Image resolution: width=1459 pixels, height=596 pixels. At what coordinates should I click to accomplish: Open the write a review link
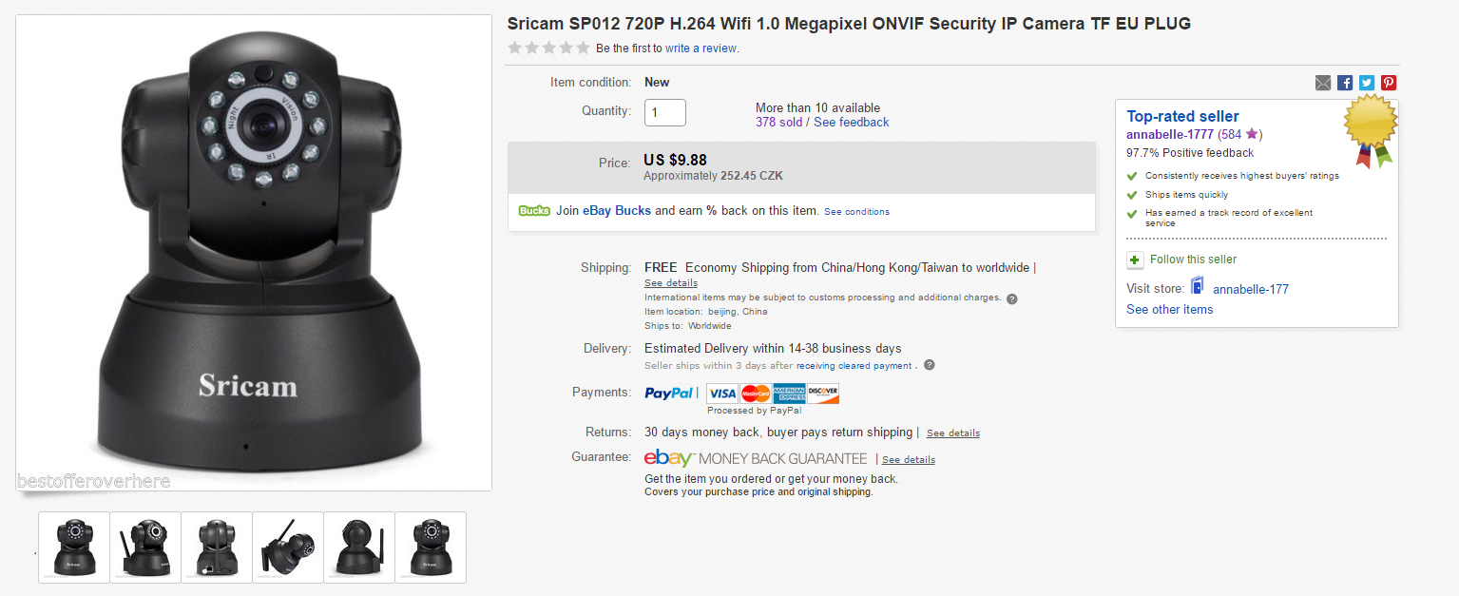tap(701, 48)
